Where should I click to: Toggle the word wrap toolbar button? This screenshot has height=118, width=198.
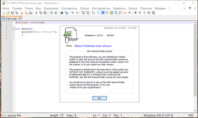coord(94,13)
